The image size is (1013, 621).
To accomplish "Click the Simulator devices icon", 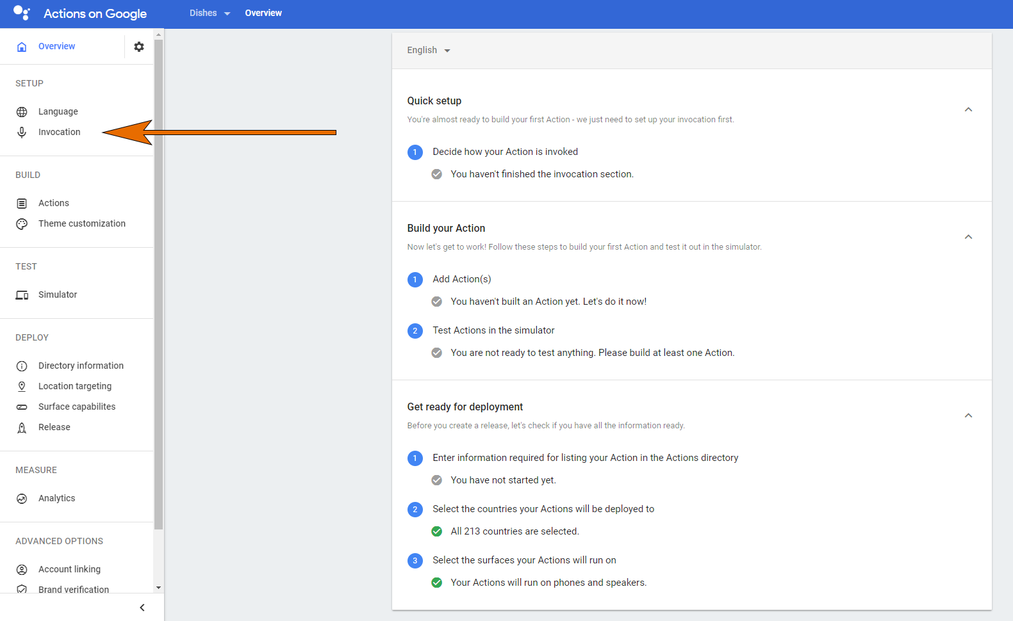I will [x=22, y=295].
